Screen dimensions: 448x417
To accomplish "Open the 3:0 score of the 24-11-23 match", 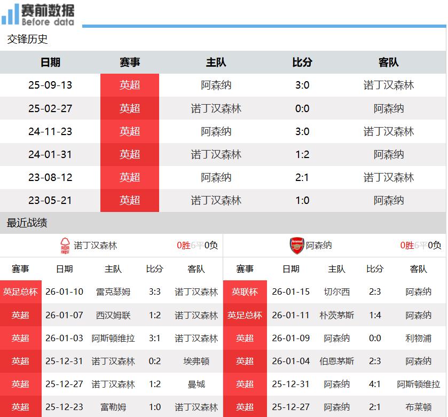I will [x=302, y=131].
